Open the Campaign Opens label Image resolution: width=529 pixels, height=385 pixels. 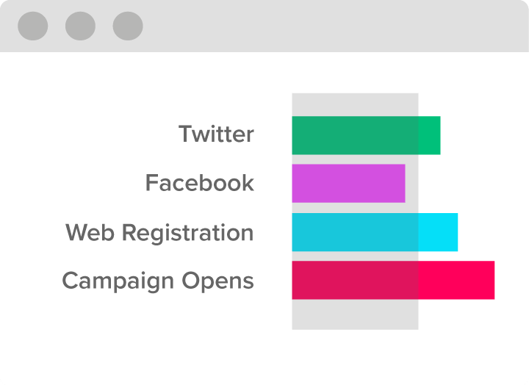tap(158, 281)
